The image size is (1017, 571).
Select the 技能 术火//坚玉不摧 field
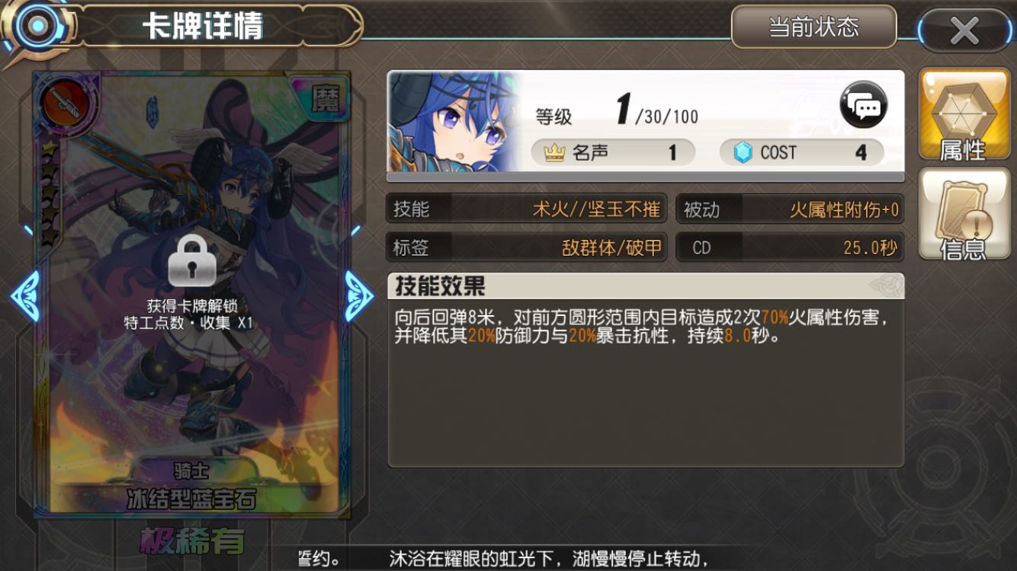click(x=527, y=209)
